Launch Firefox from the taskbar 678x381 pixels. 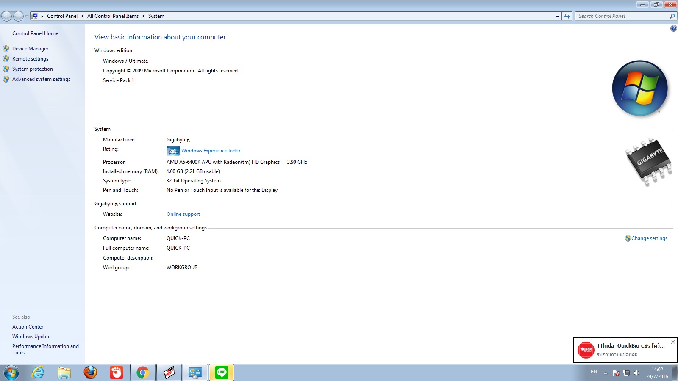click(x=90, y=373)
